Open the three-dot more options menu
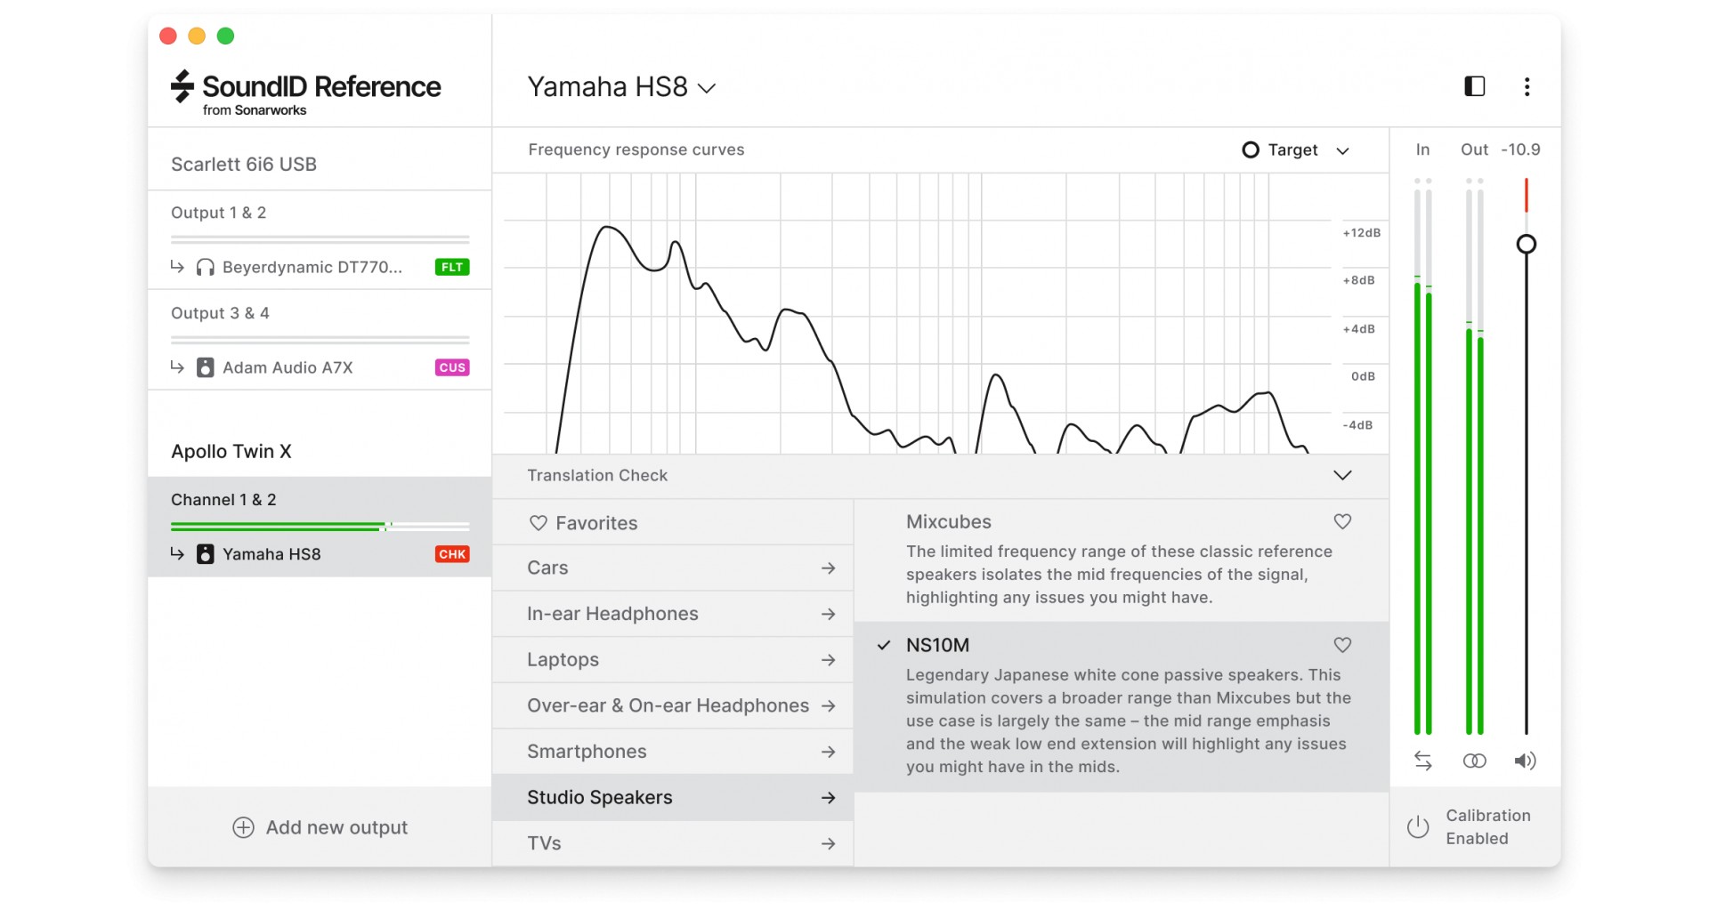Viewport: 1709px width, 910px height. click(x=1527, y=86)
